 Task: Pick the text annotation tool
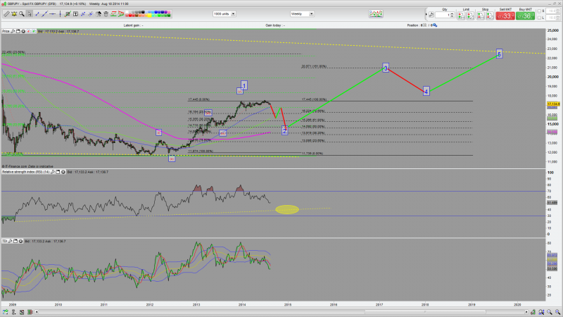click(x=75, y=14)
